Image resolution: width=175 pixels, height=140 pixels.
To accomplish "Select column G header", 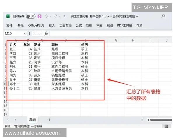I will [116, 40].
